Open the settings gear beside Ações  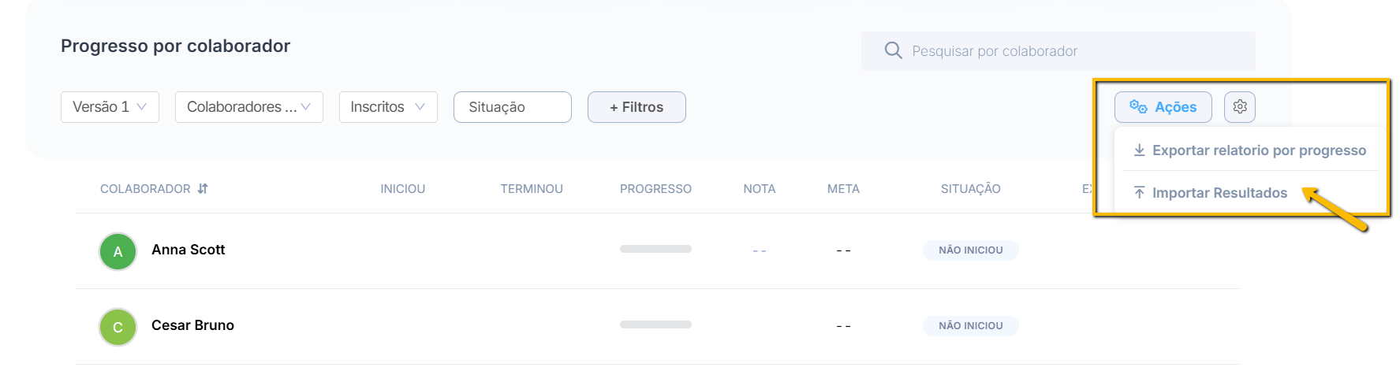(x=1239, y=106)
